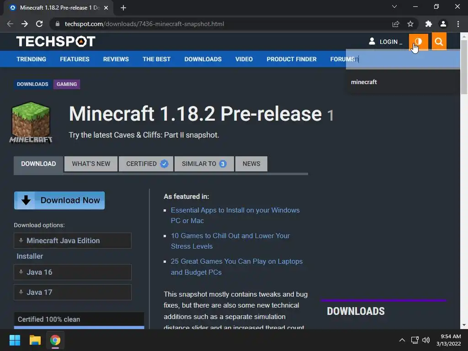Bookmark the page with the star icon
The height and width of the screenshot is (351, 468).
click(x=410, y=24)
